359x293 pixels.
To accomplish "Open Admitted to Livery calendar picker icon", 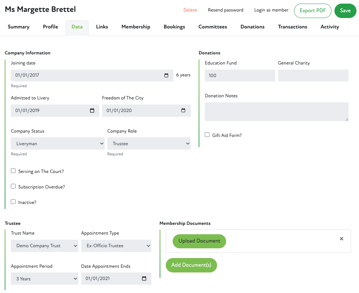I will pos(92,111).
